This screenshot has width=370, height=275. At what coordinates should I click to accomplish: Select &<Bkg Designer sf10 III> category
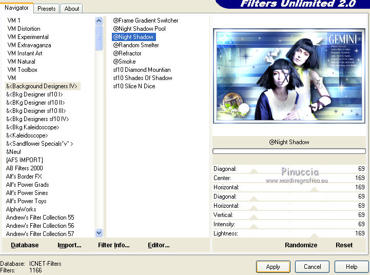36,111
